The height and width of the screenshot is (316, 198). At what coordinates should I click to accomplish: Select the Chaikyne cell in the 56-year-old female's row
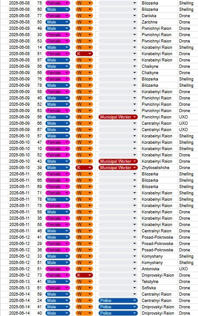tap(159, 73)
